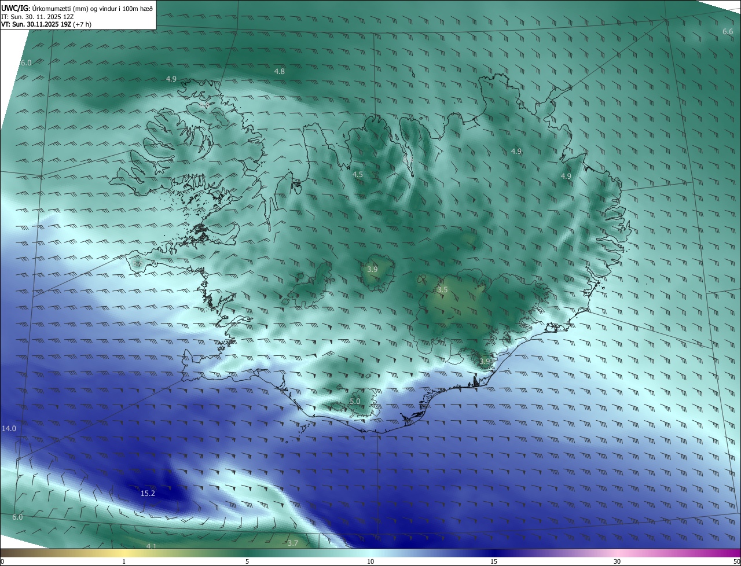Click the "0" tick on the color scale
The image size is (741, 566).
pos(2,561)
